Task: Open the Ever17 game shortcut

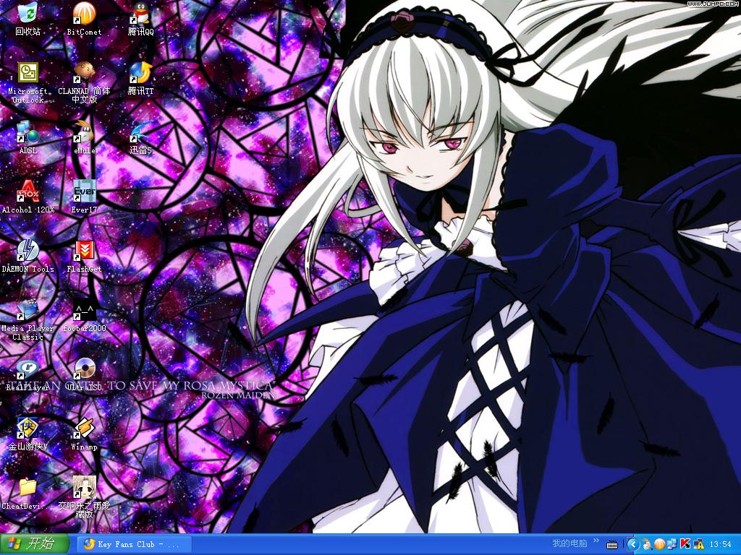Action: click(x=84, y=197)
